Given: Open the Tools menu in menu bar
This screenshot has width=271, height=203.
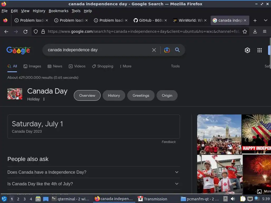Looking at the screenshot, I should (76, 11).
